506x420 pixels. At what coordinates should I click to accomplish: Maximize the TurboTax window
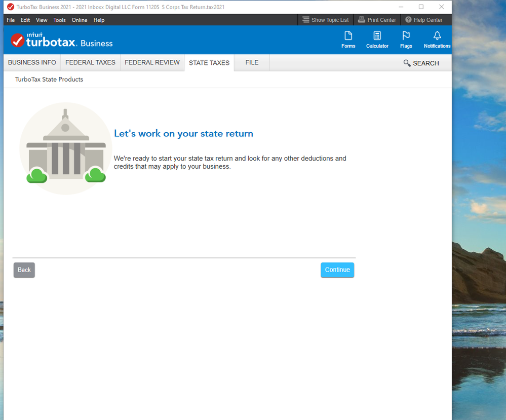421,7
